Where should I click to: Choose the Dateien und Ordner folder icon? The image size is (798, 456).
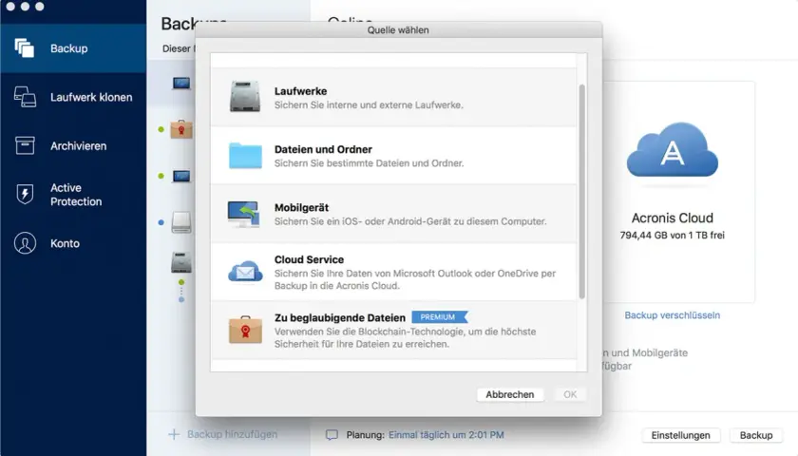(245, 155)
